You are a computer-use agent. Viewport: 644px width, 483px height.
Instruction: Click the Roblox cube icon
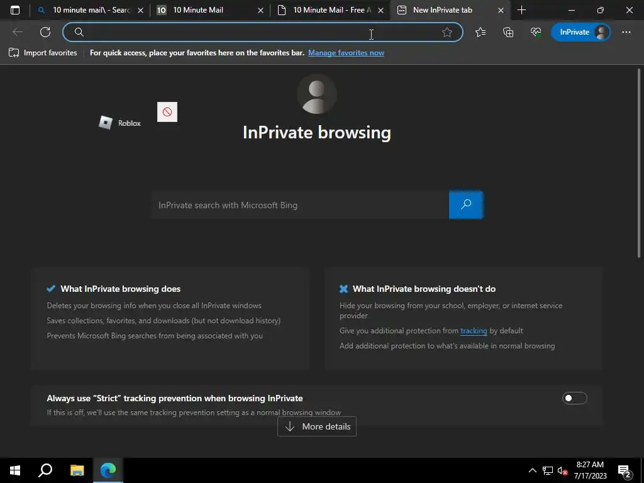pyautogui.click(x=106, y=123)
